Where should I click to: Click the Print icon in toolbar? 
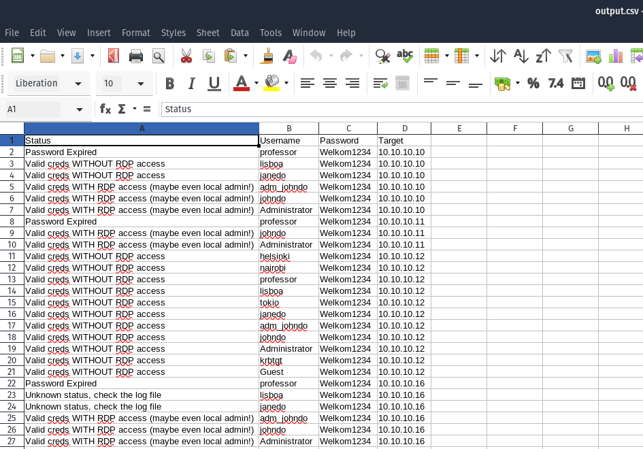136,56
